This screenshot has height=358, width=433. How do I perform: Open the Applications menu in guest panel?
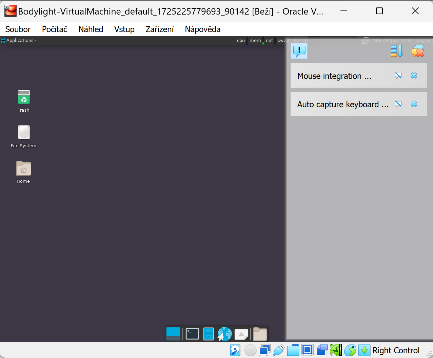(x=19, y=41)
